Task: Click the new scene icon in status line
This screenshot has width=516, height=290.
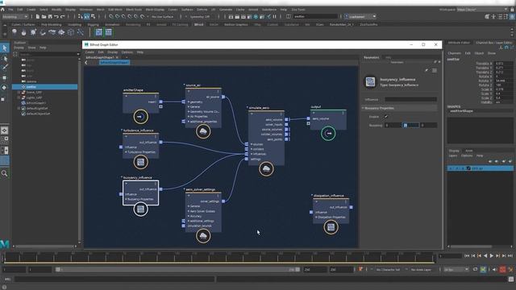Action: click(x=38, y=16)
